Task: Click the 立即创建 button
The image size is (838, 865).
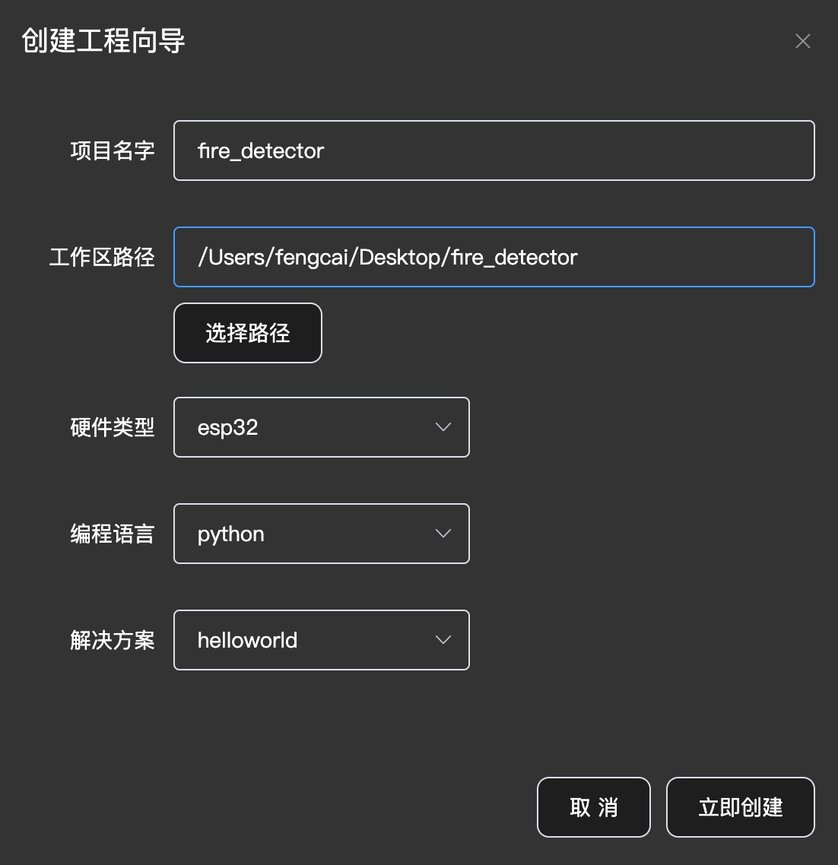Action: [x=740, y=807]
